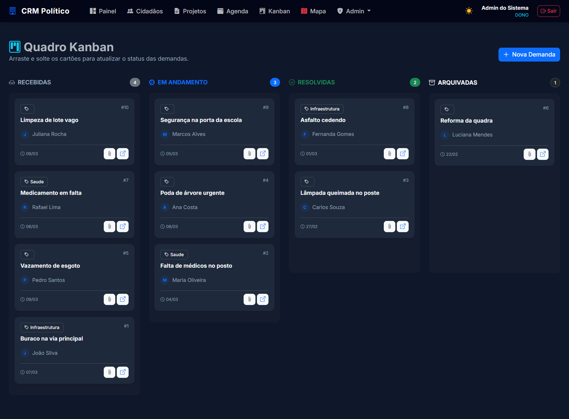Navigate to the Agenda menu item
This screenshot has width=569, height=419.
233,11
